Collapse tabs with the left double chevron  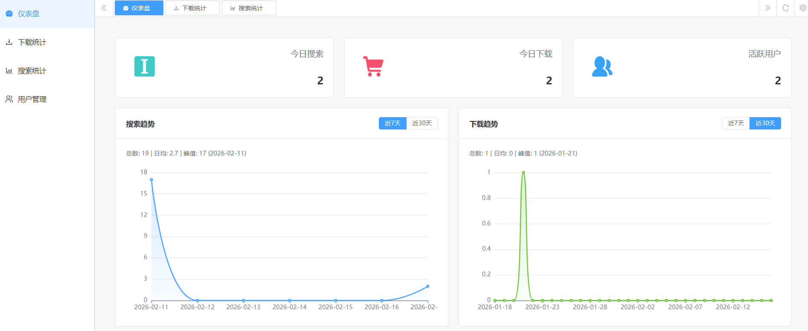click(x=104, y=8)
